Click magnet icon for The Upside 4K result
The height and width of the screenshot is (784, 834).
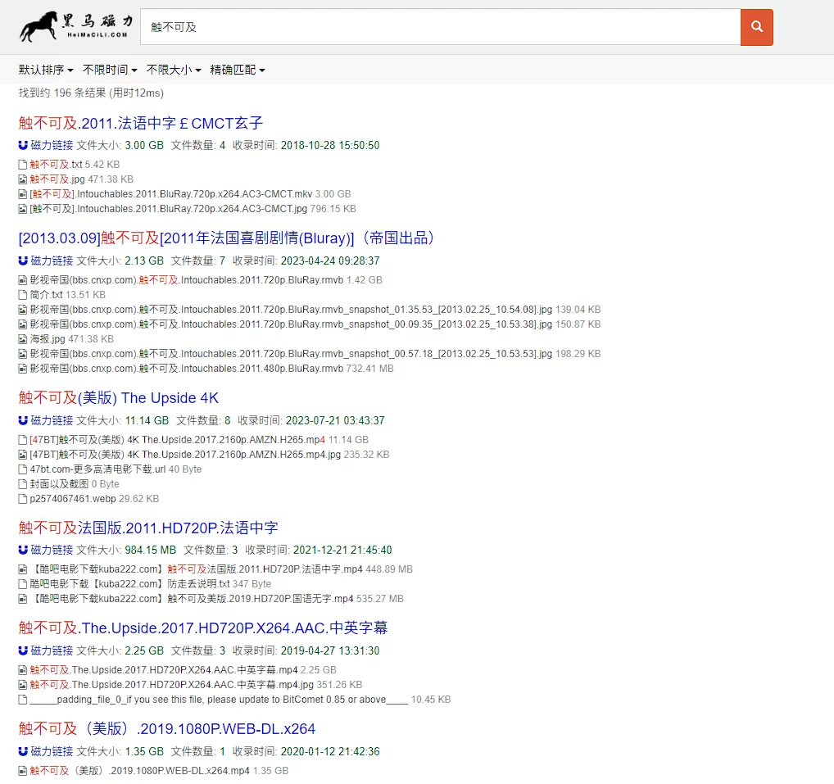(x=23, y=420)
